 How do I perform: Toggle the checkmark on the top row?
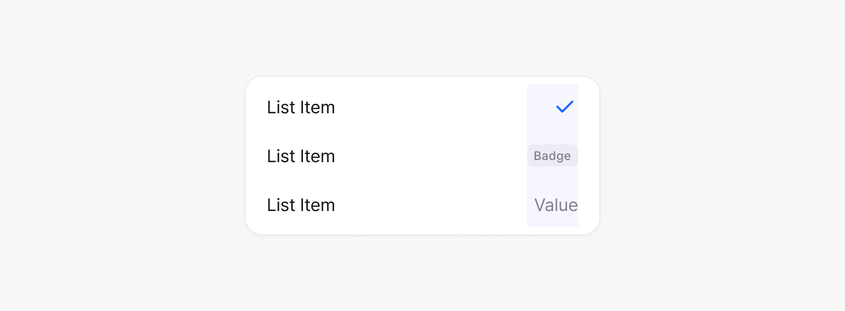(564, 107)
